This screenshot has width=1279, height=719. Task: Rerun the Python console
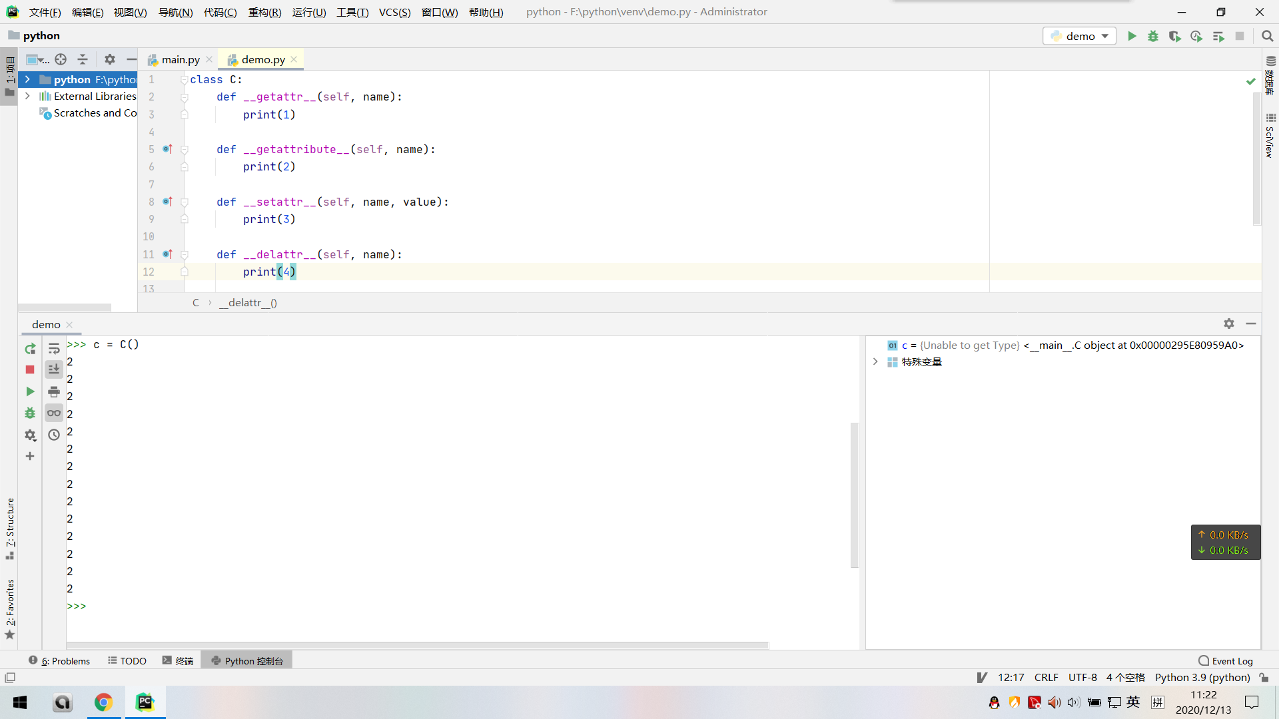pyautogui.click(x=30, y=349)
